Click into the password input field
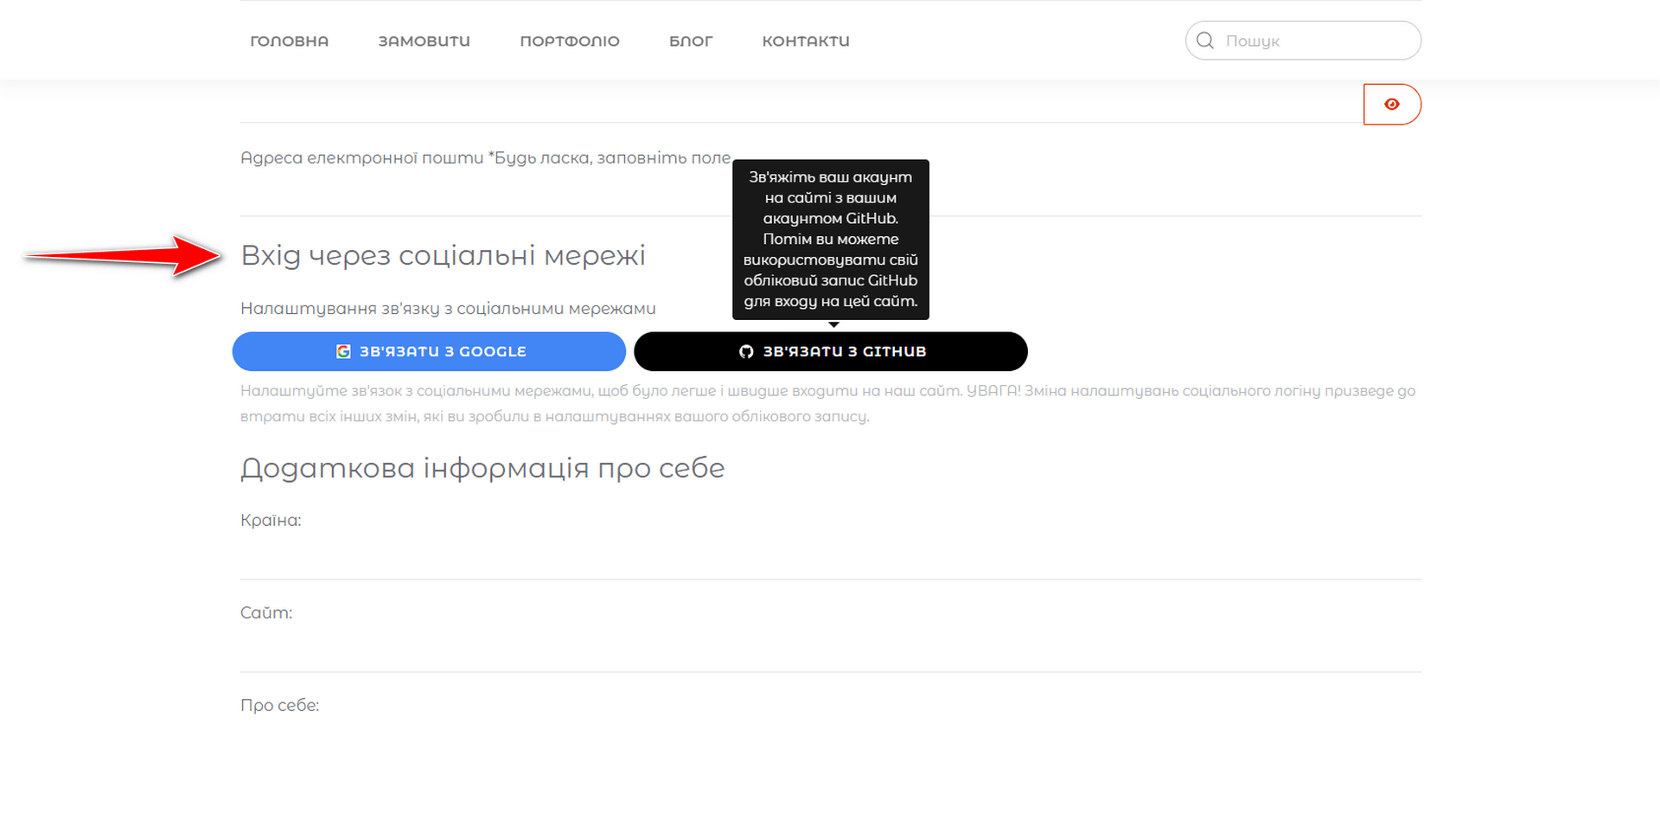The height and width of the screenshot is (833, 1660). [801, 104]
